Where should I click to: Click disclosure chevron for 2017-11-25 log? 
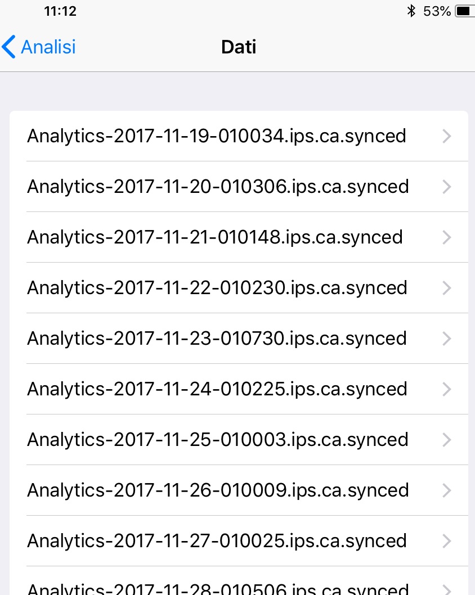(x=447, y=440)
